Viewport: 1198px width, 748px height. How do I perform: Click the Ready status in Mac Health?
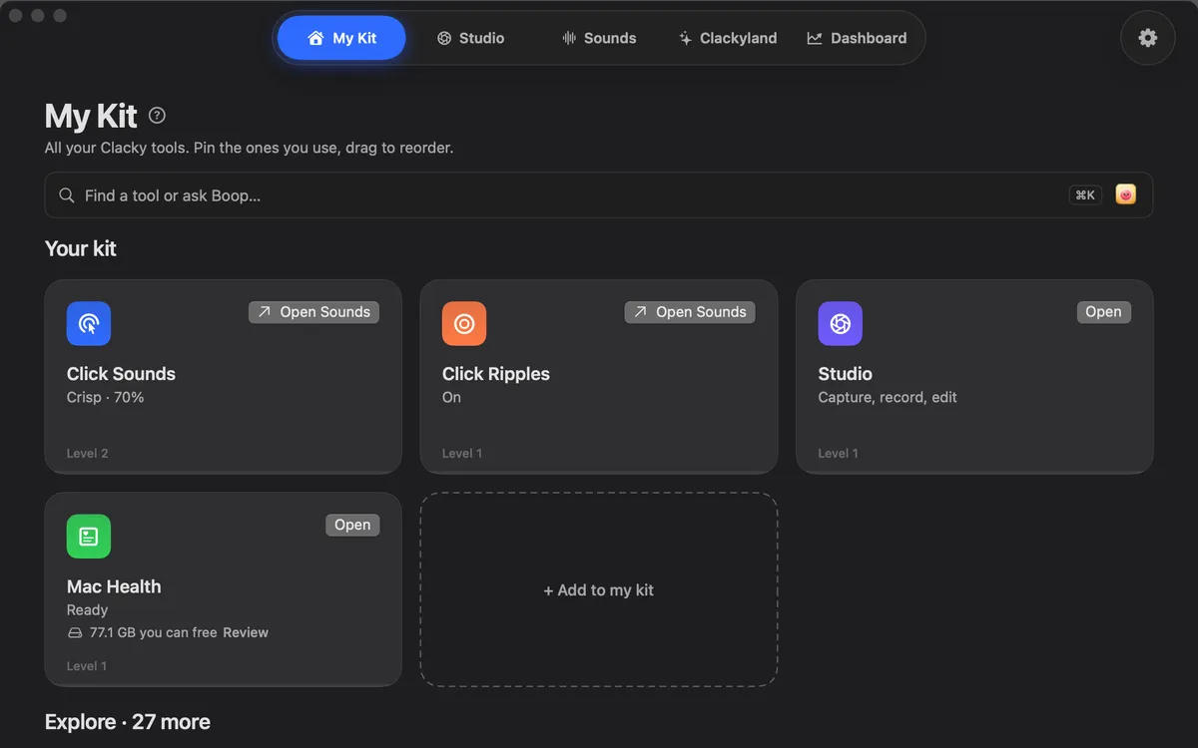(87, 610)
